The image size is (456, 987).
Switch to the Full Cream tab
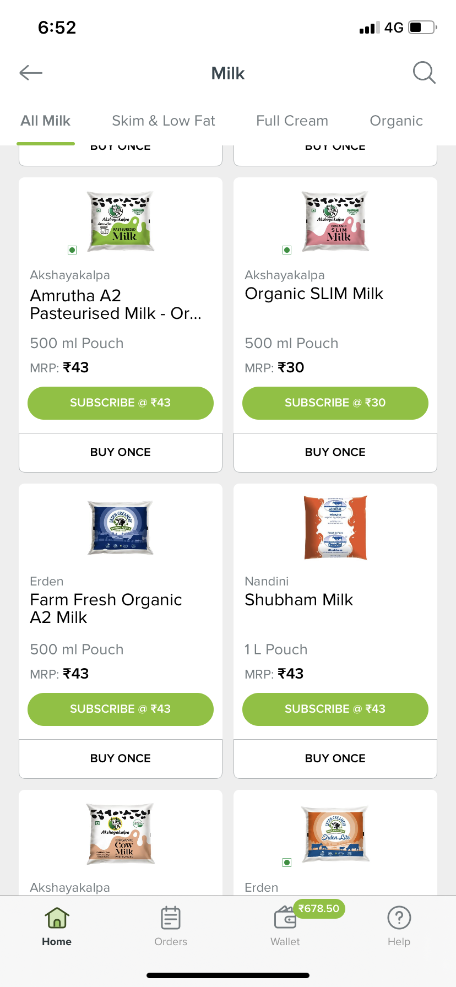[292, 121]
